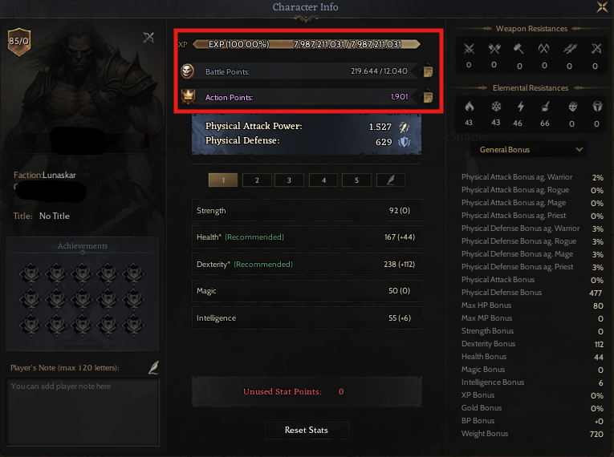The image size is (614, 457).
Task: Select the lightning elemental resistance icon
Action: click(x=520, y=107)
